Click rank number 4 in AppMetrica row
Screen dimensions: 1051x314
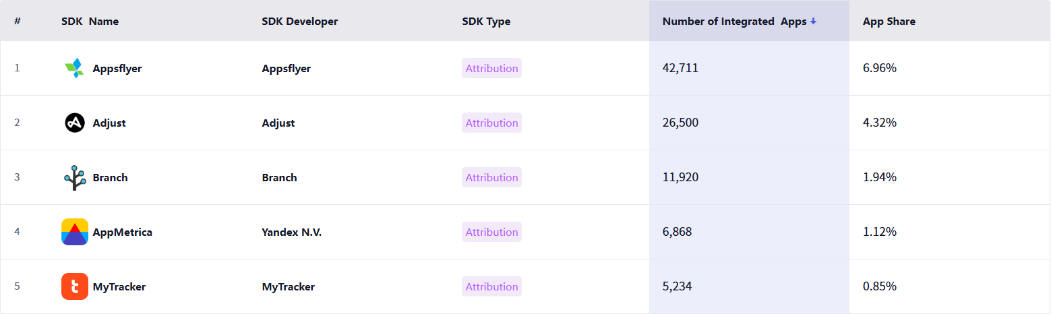(x=18, y=232)
